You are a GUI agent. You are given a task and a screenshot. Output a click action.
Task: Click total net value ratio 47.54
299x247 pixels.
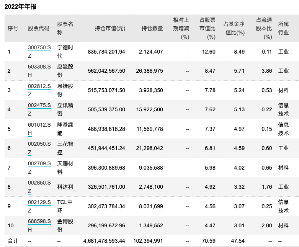[x=238, y=241]
